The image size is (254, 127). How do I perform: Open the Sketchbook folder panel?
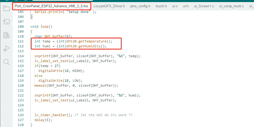6,8
